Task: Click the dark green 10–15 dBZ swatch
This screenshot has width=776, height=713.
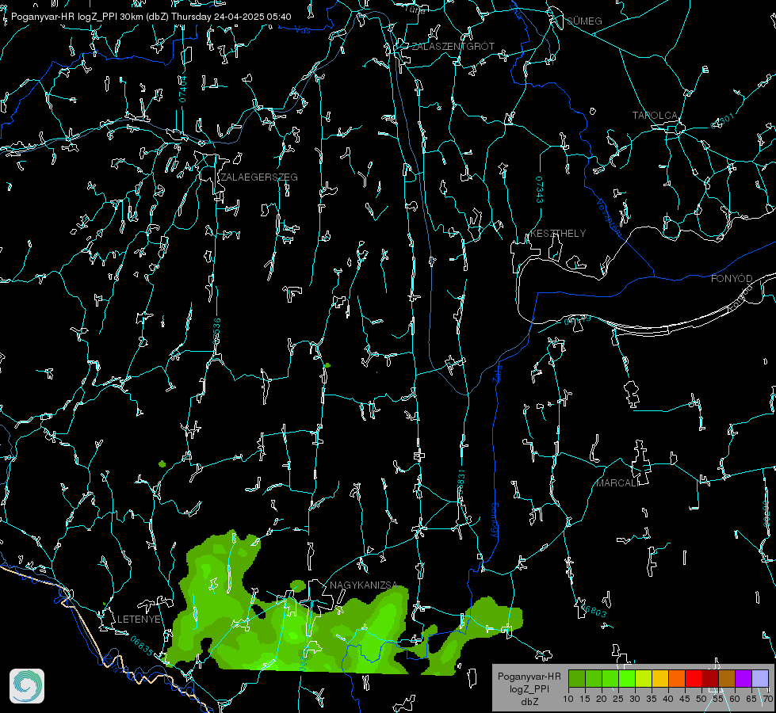Action: point(577,678)
